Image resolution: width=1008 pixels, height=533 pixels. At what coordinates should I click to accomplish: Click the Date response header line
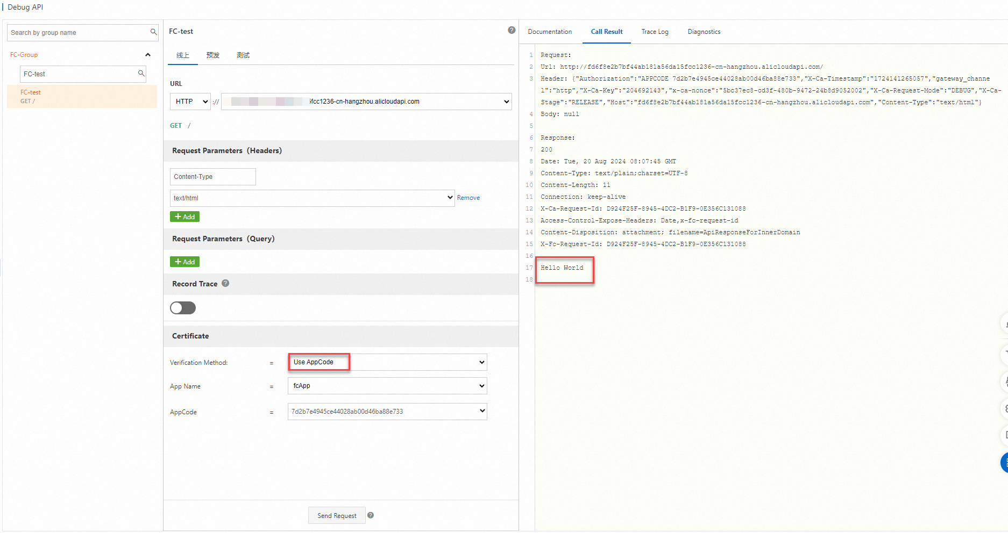click(608, 161)
